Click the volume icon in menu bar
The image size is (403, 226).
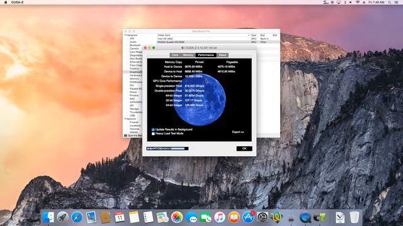coord(350,3)
